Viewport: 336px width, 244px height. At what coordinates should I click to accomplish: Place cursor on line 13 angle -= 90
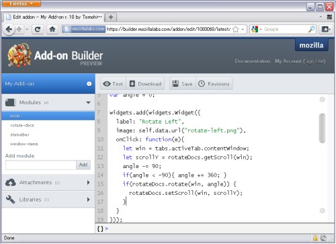coord(142,166)
